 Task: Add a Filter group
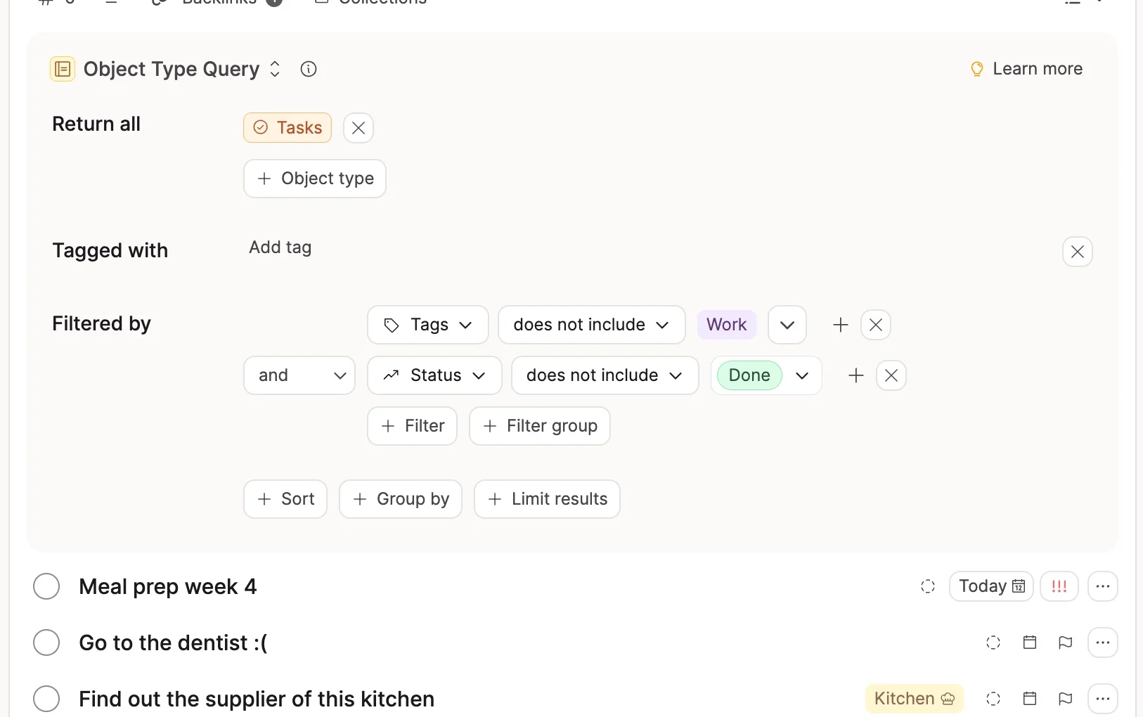click(x=540, y=426)
